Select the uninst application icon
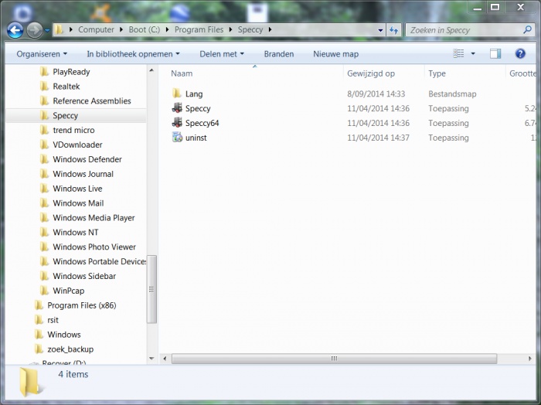 (x=177, y=138)
